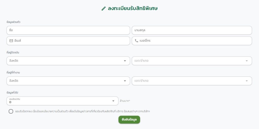This screenshot has width=259, height=129.
Task: Open the เขต/อำเภอ dropdown for current address
Action: (x=192, y=61)
